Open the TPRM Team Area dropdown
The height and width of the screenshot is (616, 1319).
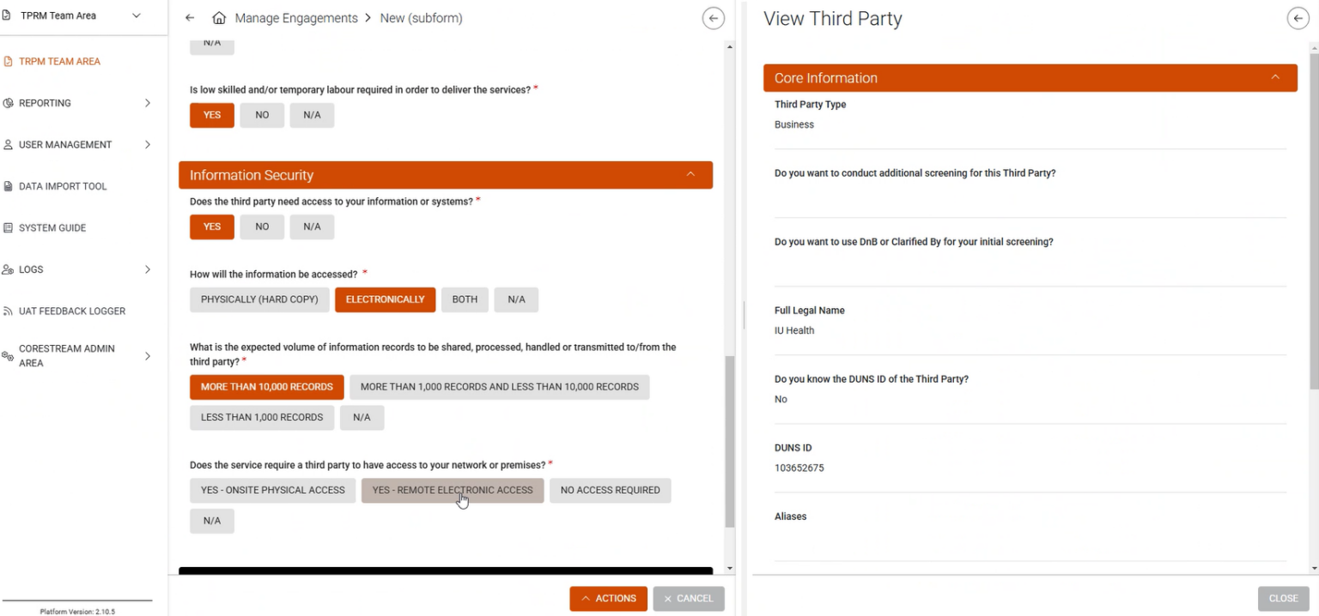click(134, 15)
